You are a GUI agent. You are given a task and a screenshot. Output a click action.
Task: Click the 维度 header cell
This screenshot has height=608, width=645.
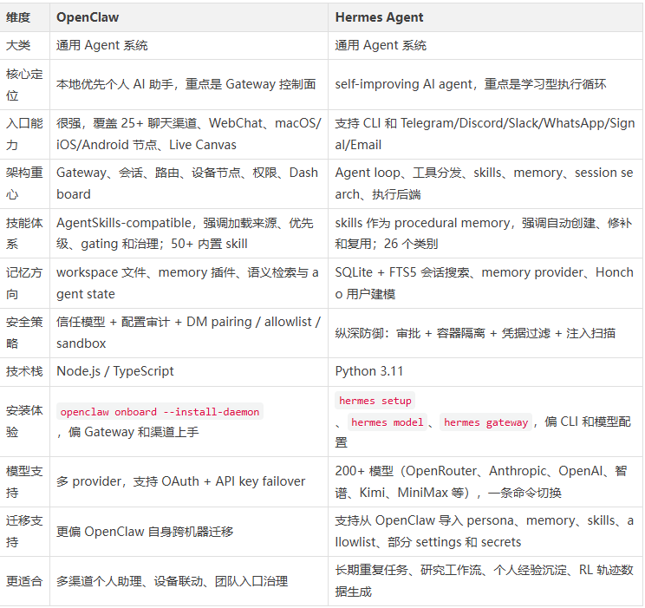tap(18, 16)
